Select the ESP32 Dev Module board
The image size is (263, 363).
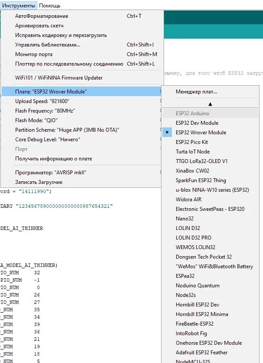click(x=210, y=123)
